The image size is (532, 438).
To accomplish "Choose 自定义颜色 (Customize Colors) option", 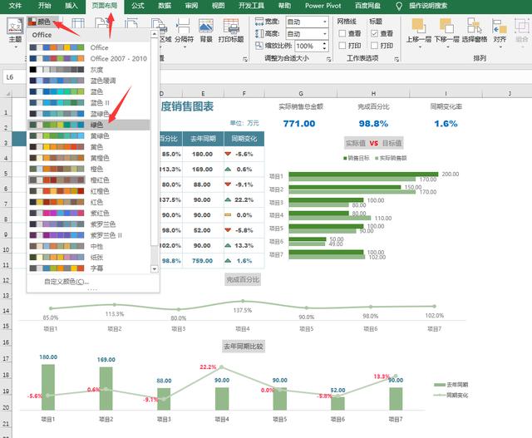I will pyautogui.click(x=66, y=282).
